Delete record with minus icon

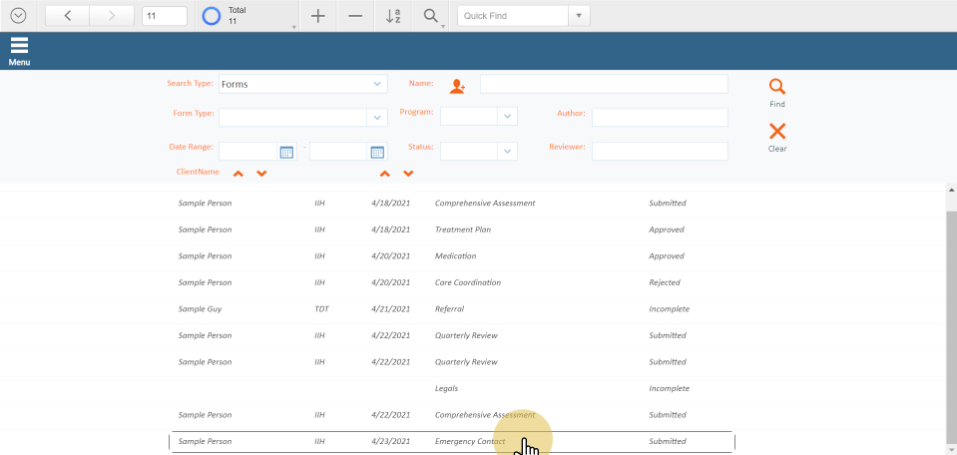point(355,16)
